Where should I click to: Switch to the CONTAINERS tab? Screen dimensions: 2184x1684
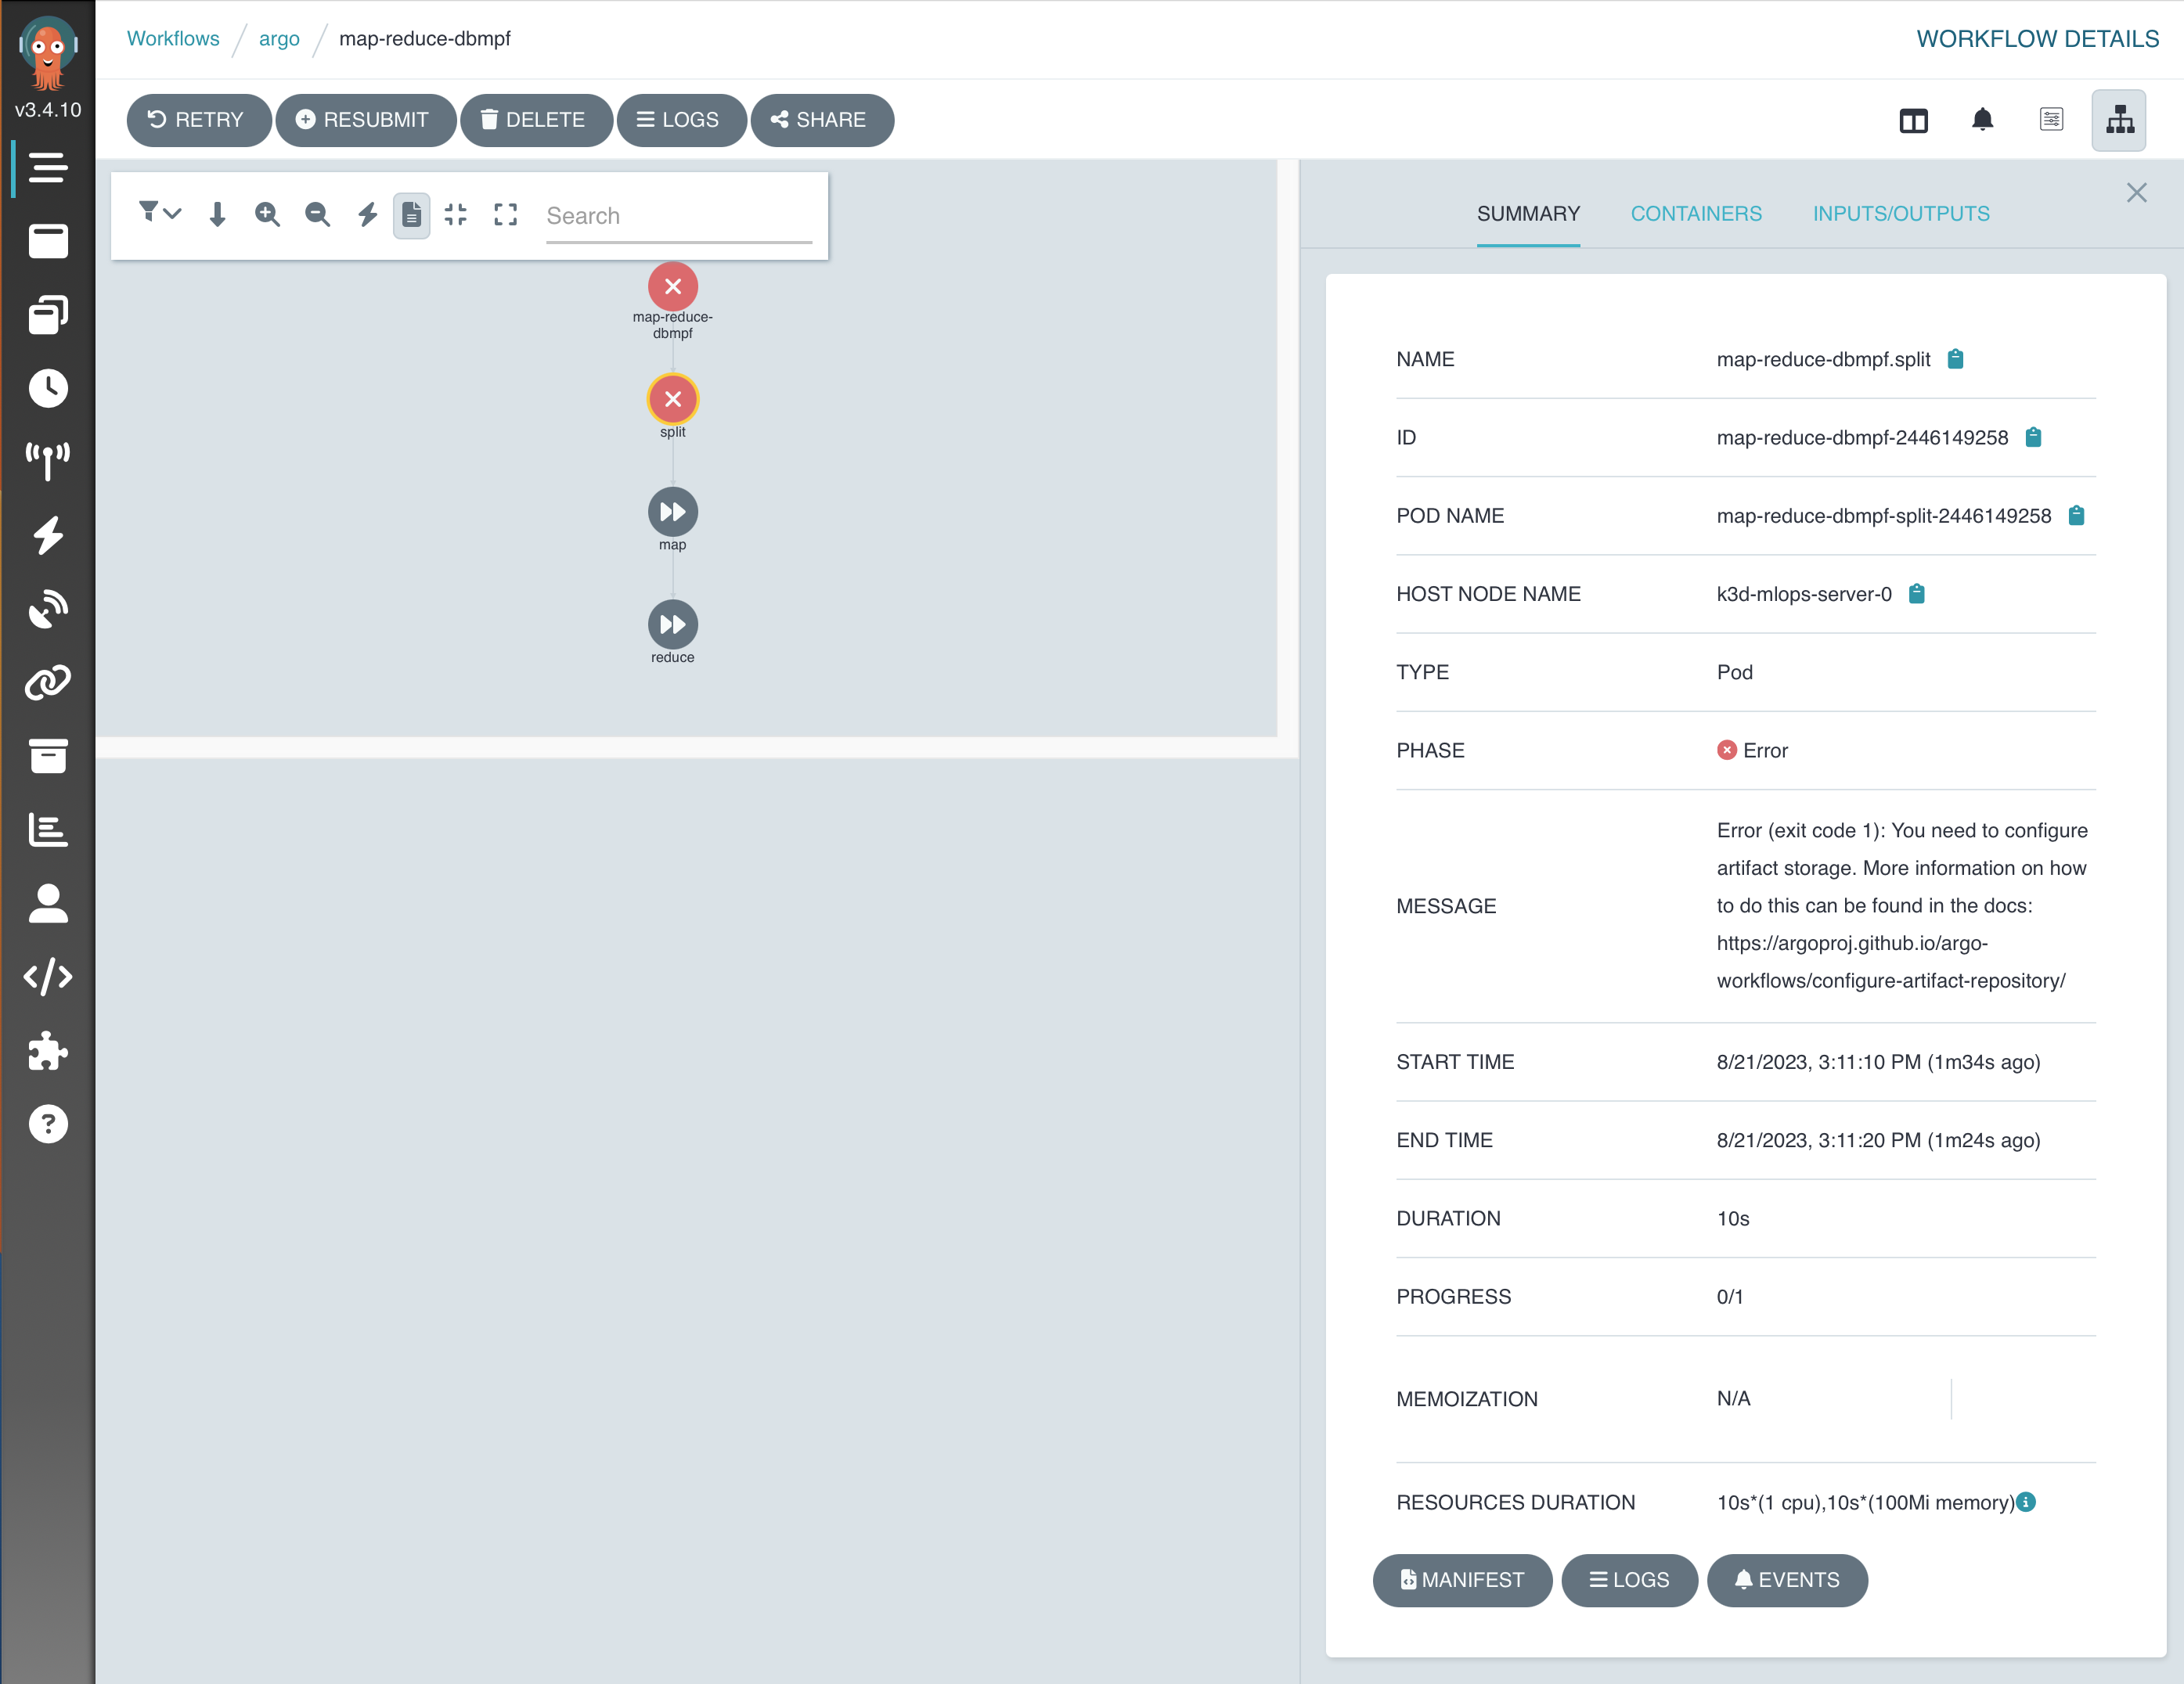pos(1696,214)
